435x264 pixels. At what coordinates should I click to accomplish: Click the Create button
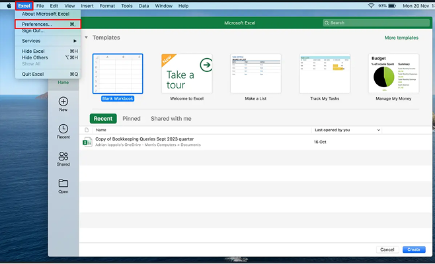pyautogui.click(x=414, y=249)
